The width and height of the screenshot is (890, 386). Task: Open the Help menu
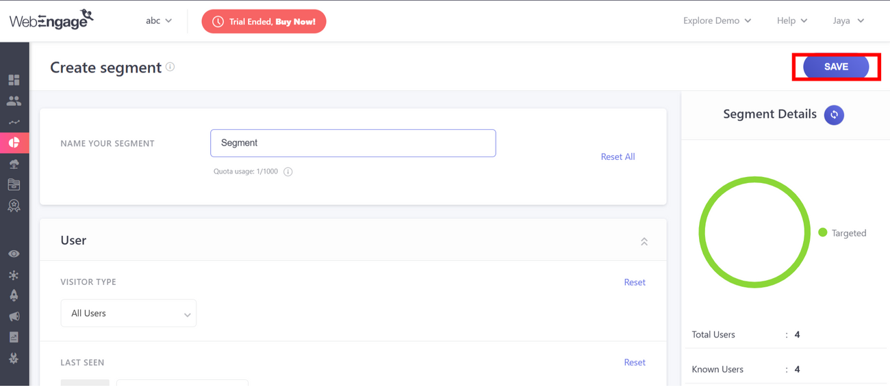(791, 21)
